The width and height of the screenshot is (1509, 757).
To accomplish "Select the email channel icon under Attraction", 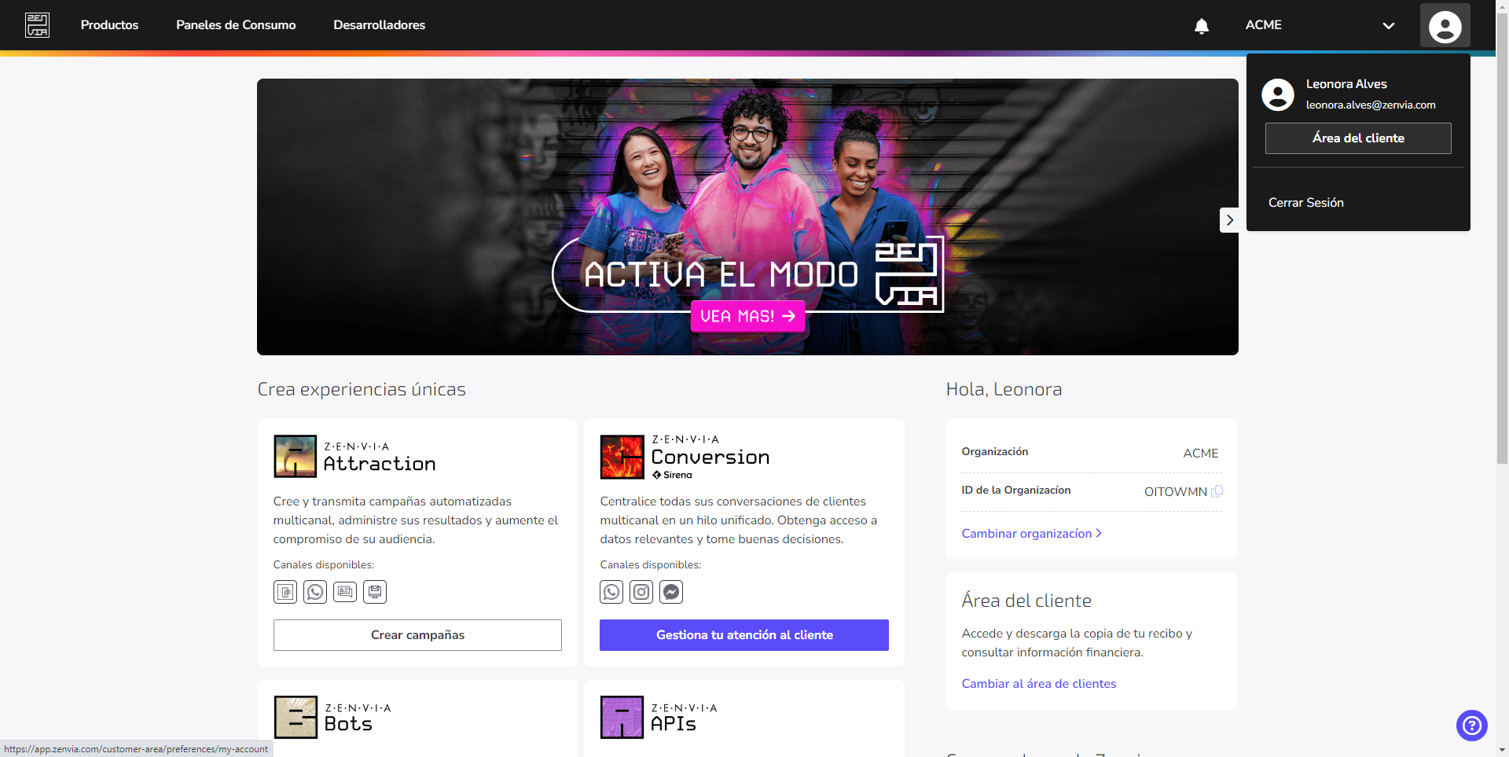I will [375, 592].
